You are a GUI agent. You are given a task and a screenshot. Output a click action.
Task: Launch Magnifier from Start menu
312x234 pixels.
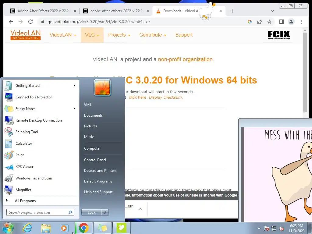coord(41,190)
